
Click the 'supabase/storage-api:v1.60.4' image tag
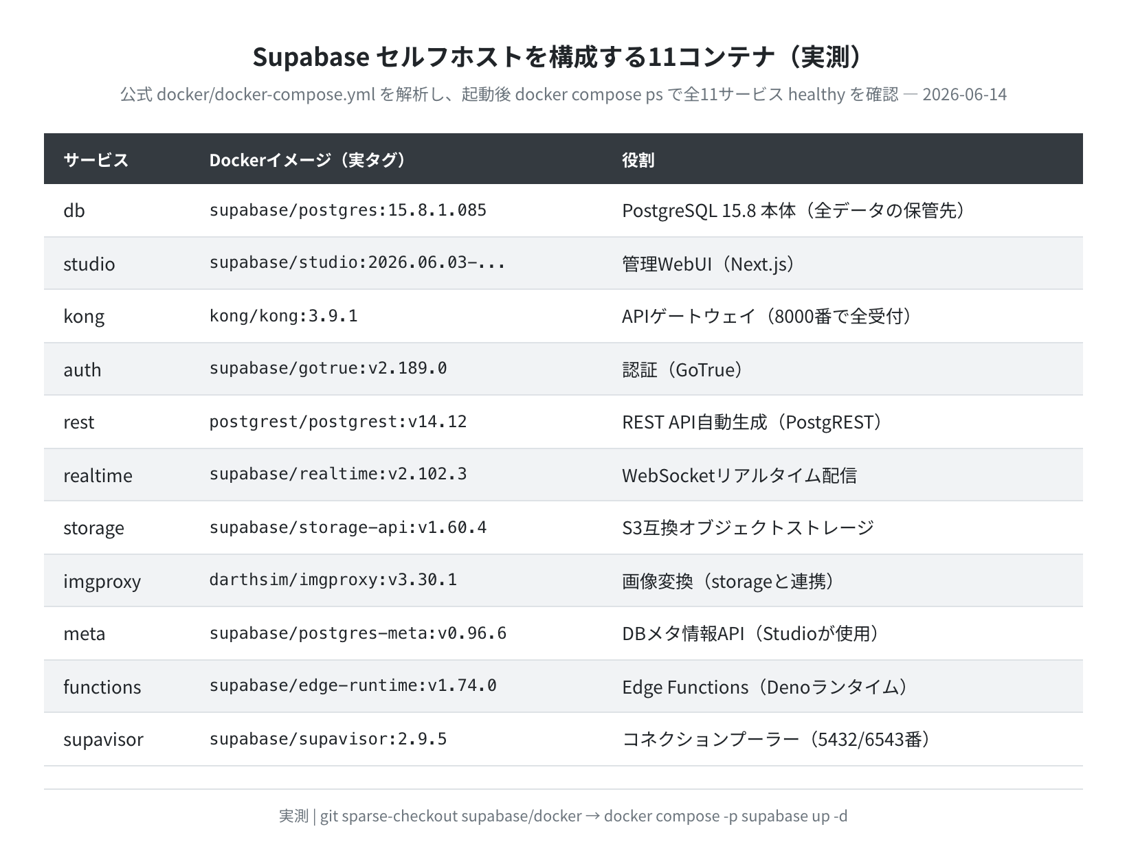348,527
